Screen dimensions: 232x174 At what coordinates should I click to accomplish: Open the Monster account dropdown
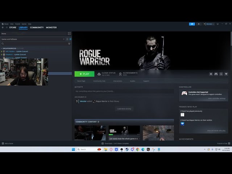click(x=210, y=24)
